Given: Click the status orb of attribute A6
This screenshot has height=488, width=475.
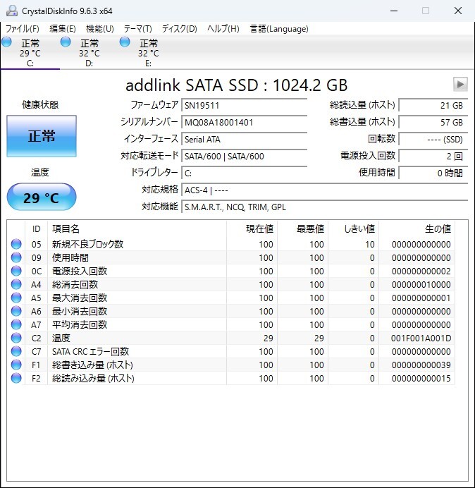Looking at the screenshot, I should [x=16, y=311].
